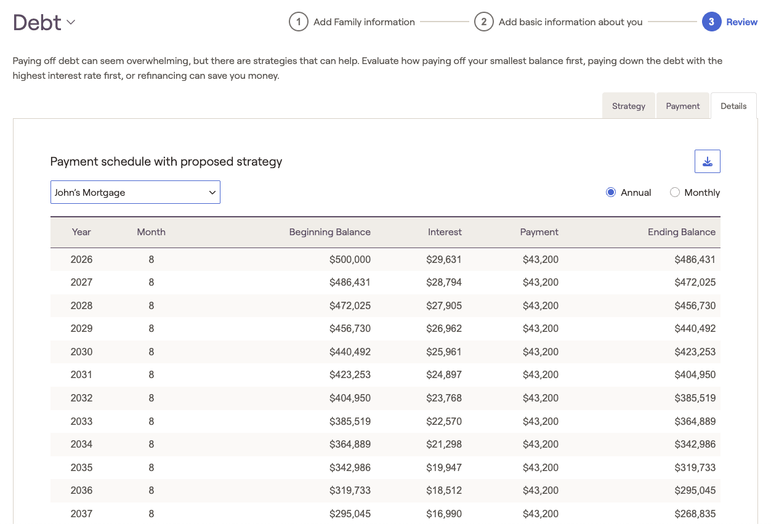Select the Monthly radio button
The height and width of the screenshot is (524, 771).
click(675, 192)
